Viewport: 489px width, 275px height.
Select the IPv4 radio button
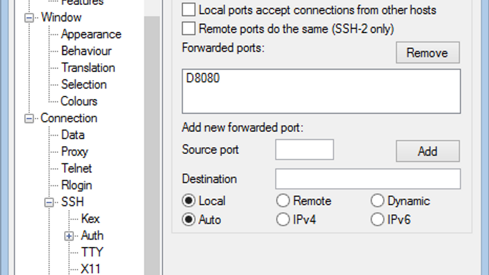coord(283,219)
